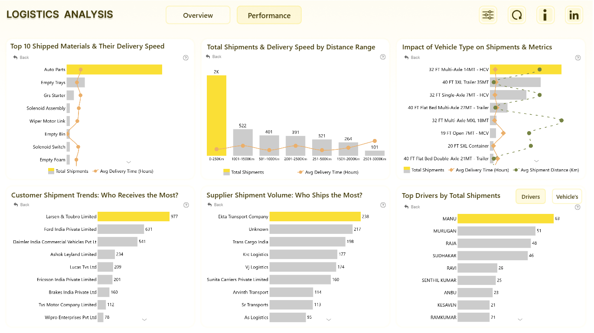594x333 pixels.
Task: Toggle Avg Shipment Distance (Km) legend item
Action: coord(546,170)
